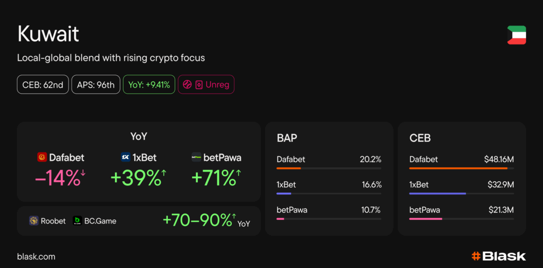Viewport: 543px width, 268px height.
Task: Click betPawa CEB progress bar
Action: tap(461, 219)
